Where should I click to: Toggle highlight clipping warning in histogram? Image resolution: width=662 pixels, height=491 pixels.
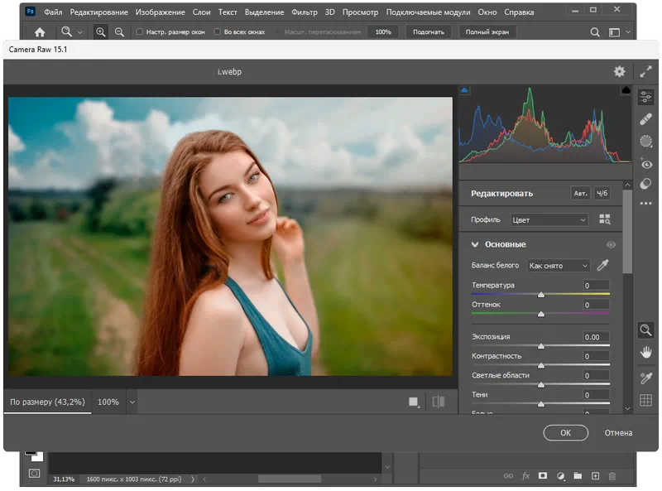(626, 90)
